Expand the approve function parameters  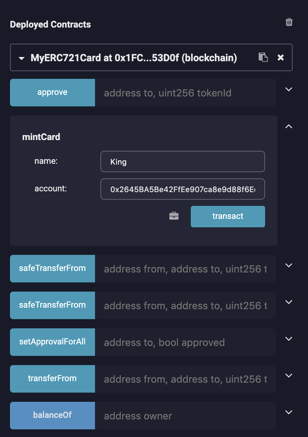pyautogui.click(x=289, y=89)
